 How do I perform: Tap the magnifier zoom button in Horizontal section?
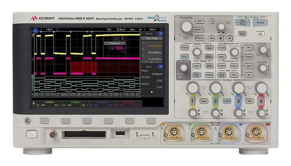(211, 21)
